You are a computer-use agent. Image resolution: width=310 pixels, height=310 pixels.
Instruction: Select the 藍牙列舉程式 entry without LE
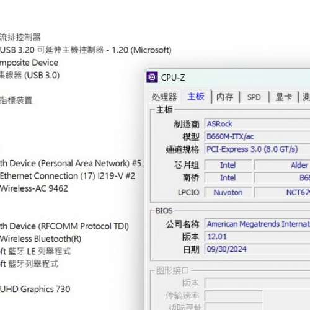(x=29, y=264)
